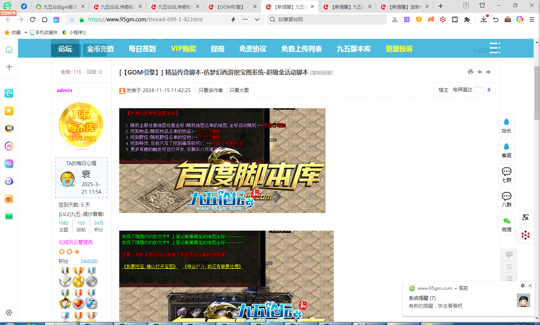540x325 pixels.
Task: Click the 复制链接 link after title
Action: [x=322, y=73]
